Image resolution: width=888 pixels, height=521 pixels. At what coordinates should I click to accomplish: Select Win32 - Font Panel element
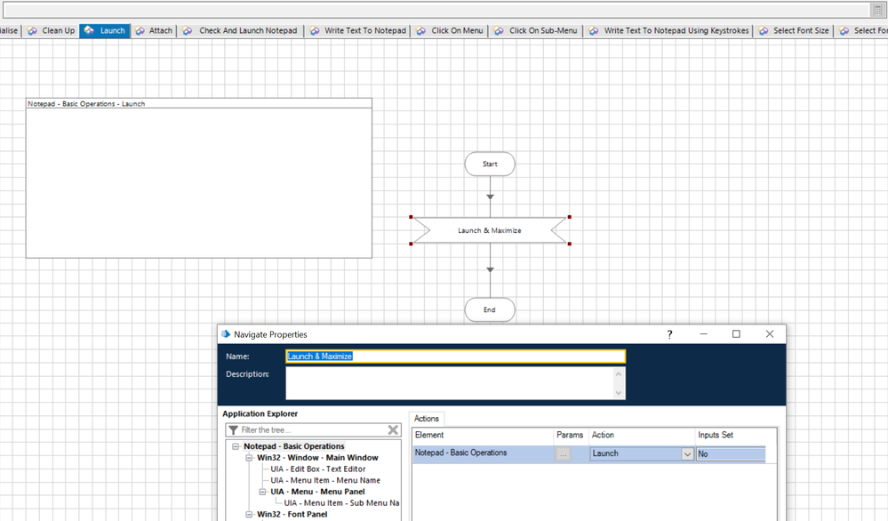tap(292, 514)
